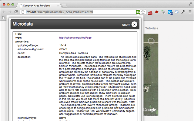Click the Tutorials link on the page
Screen dimensions: 194x121
point(152,28)
